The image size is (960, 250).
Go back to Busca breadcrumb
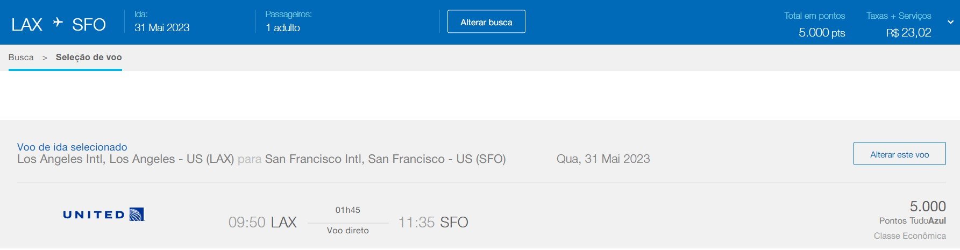pyautogui.click(x=21, y=58)
